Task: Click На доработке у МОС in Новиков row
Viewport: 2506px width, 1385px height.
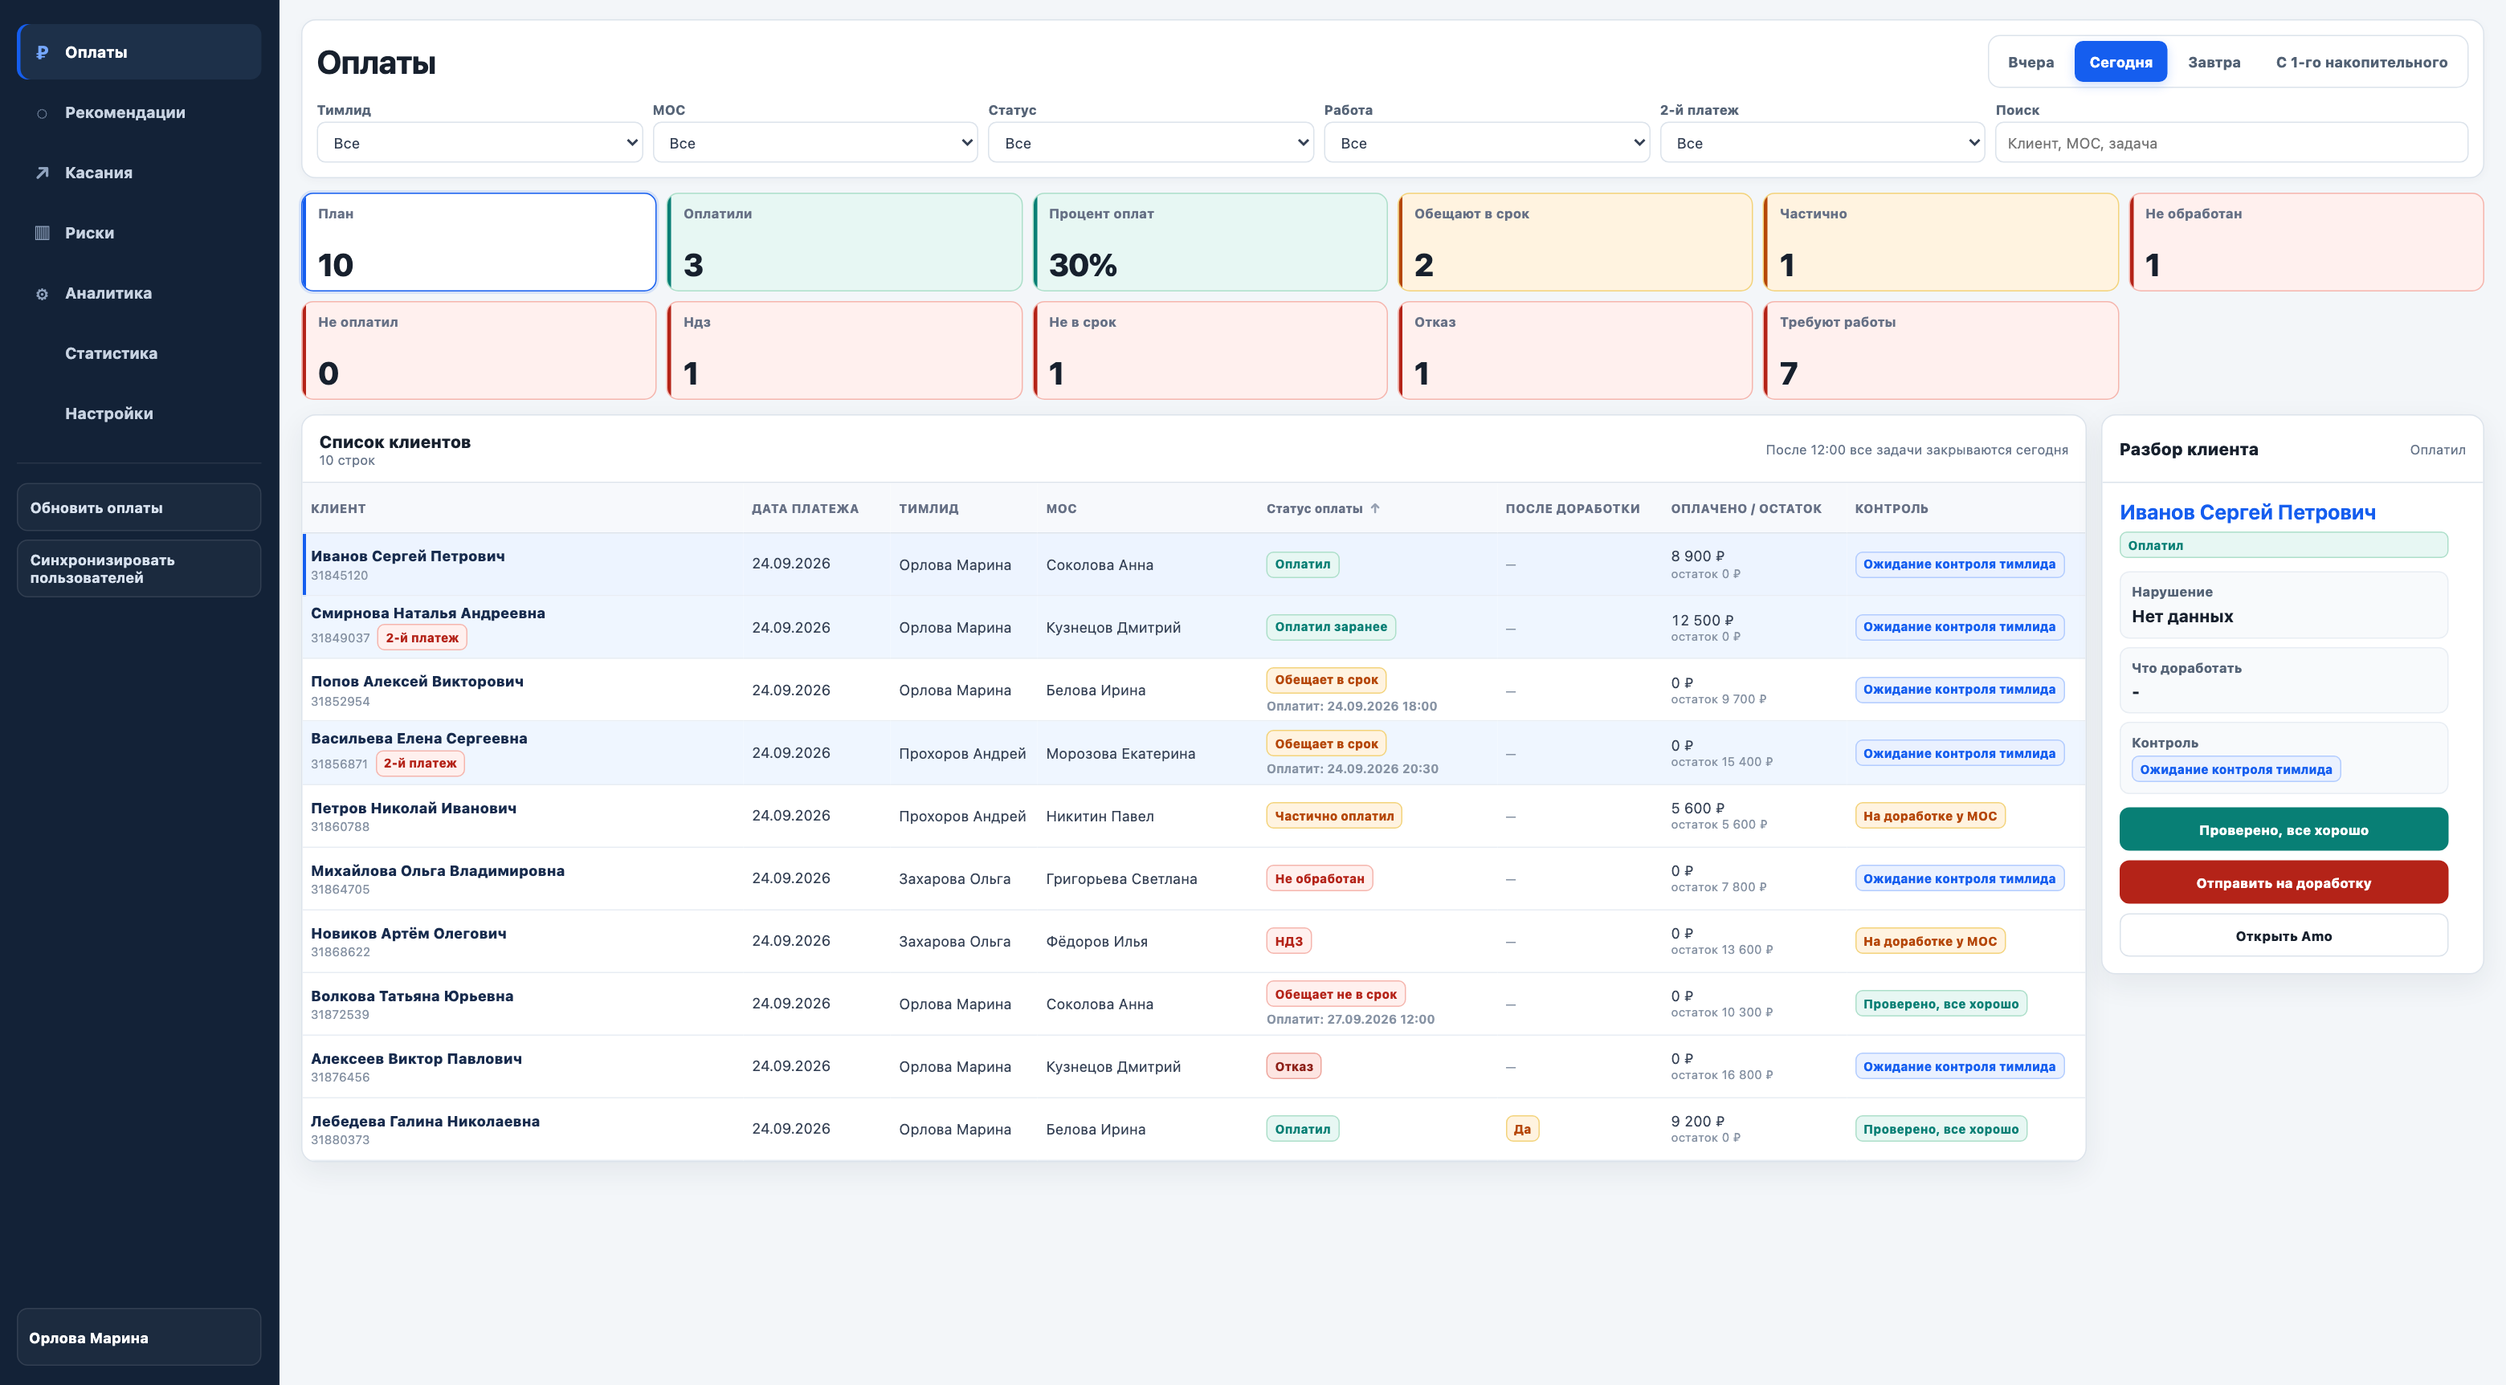Action: [1930, 942]
